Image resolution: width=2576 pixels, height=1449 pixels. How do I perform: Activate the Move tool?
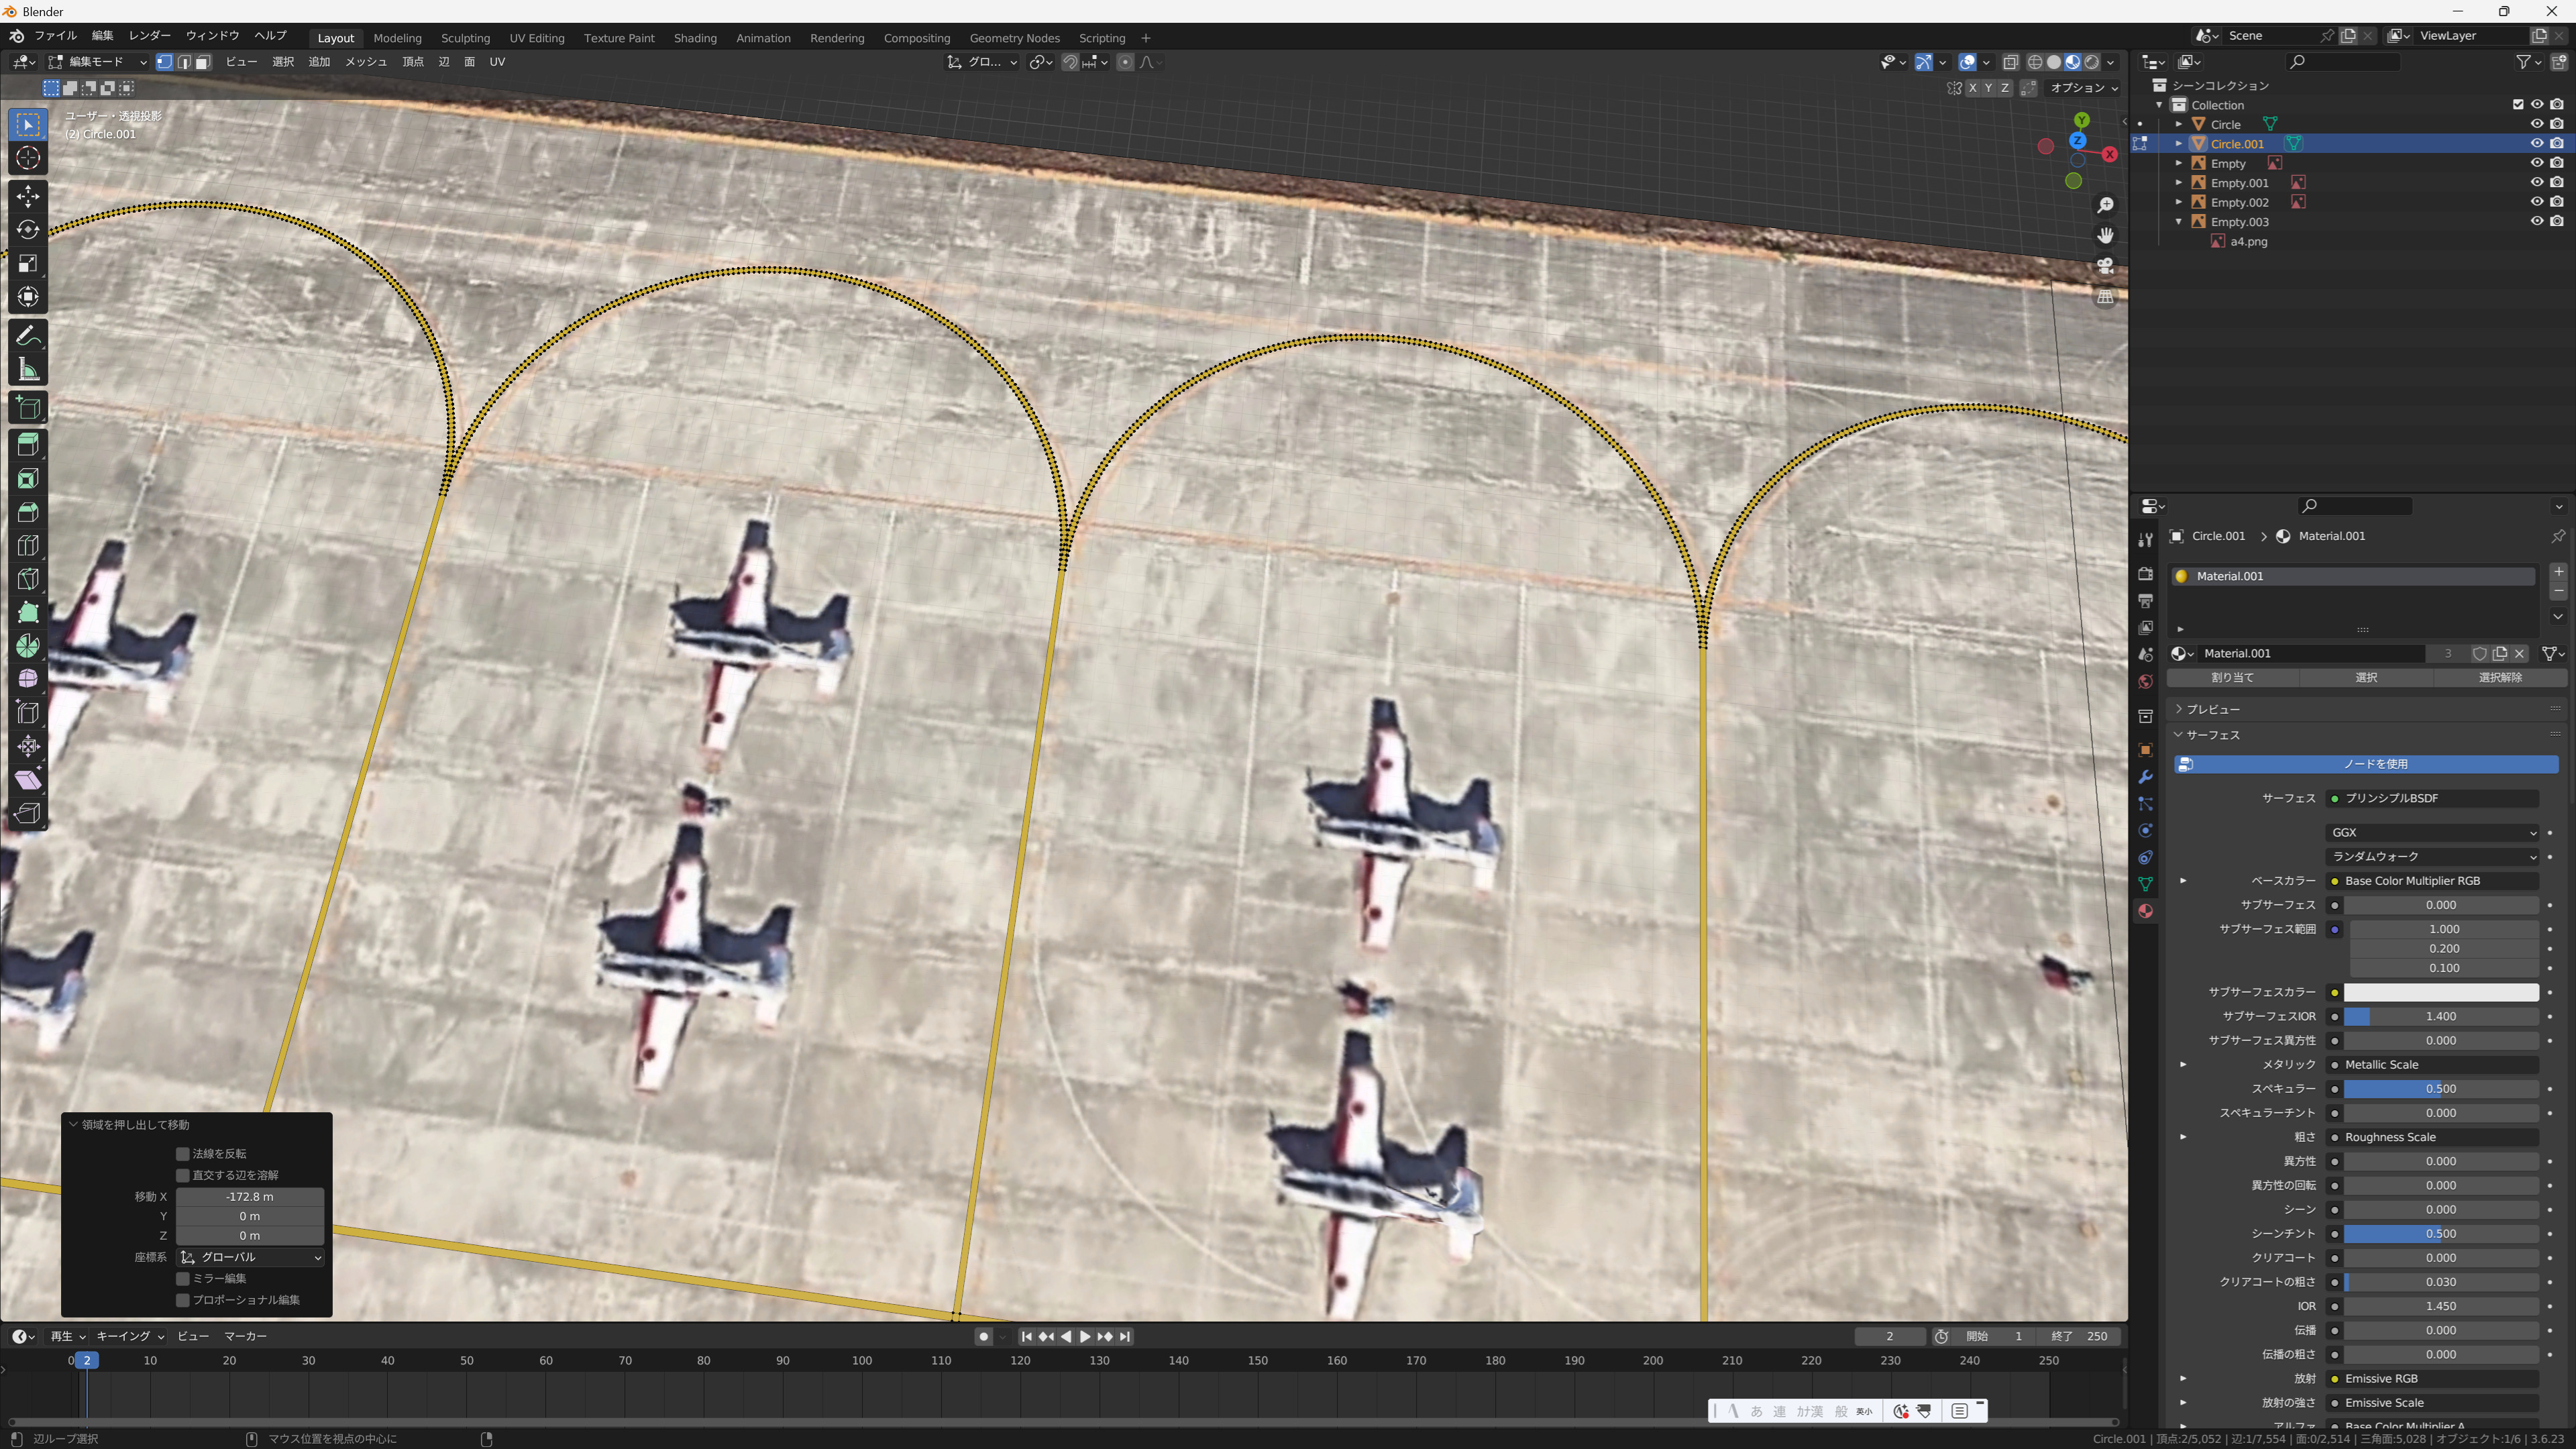point(28,196)
